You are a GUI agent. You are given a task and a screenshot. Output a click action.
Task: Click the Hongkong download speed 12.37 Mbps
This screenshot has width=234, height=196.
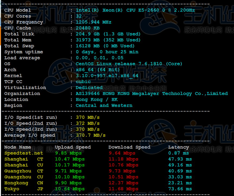click(123, 183)
